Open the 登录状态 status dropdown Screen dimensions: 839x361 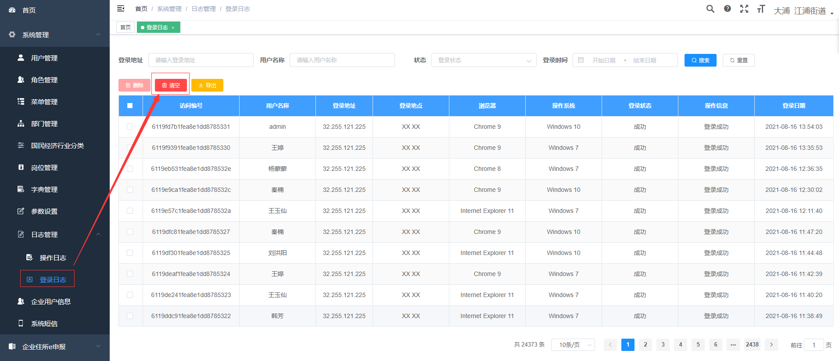(x=484, y=60)
